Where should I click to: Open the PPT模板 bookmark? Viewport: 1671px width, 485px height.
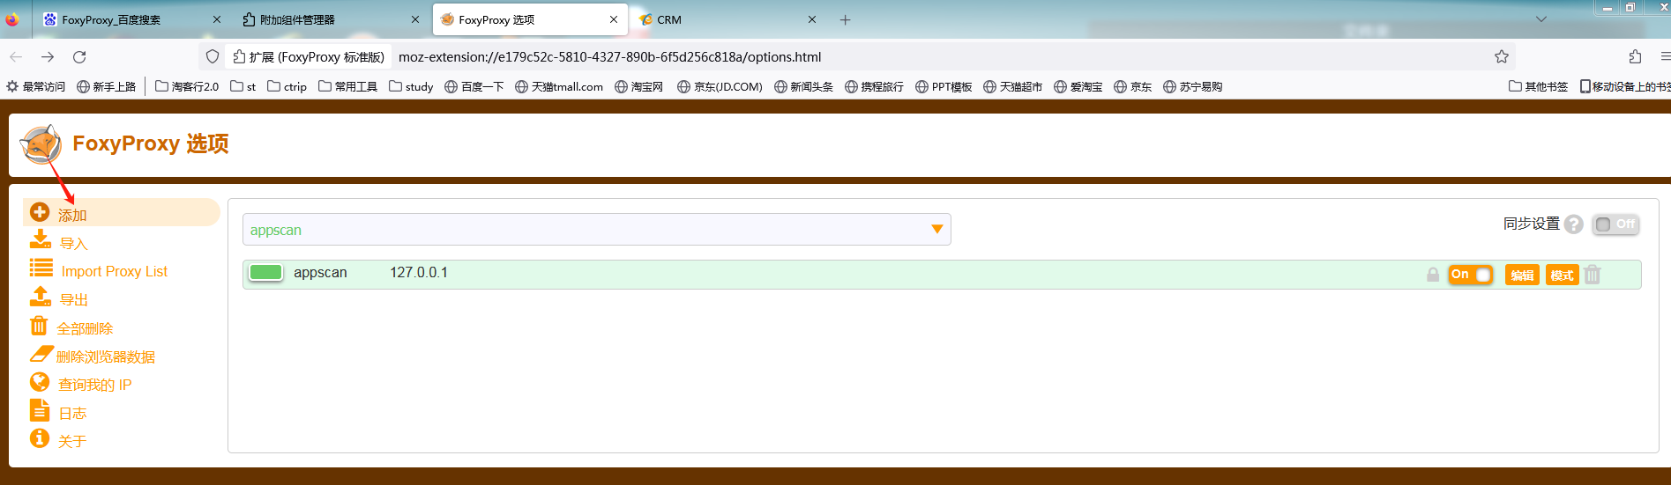point(944,86)
